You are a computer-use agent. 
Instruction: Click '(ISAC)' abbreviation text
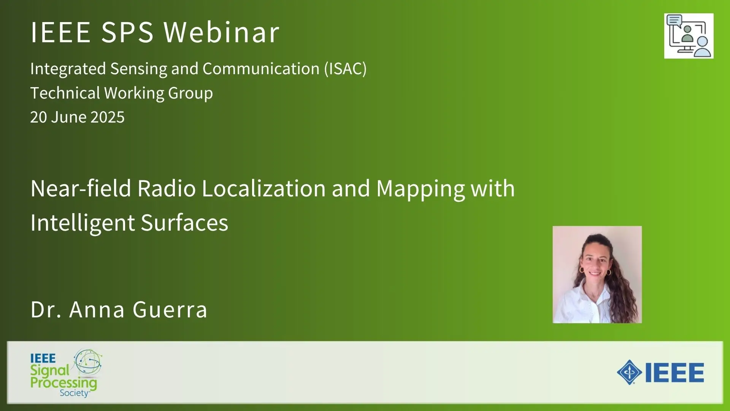[345, 69]
